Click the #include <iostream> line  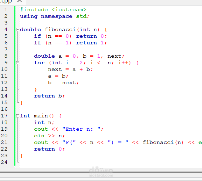(x=53, y=10)
